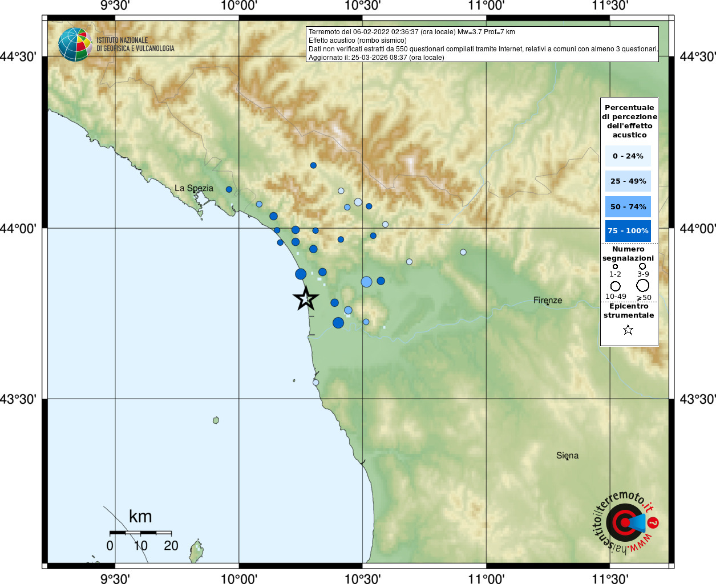Click the INGV globe logo
716x584 pixels.
pyautogui.click(x=75, y=44)
